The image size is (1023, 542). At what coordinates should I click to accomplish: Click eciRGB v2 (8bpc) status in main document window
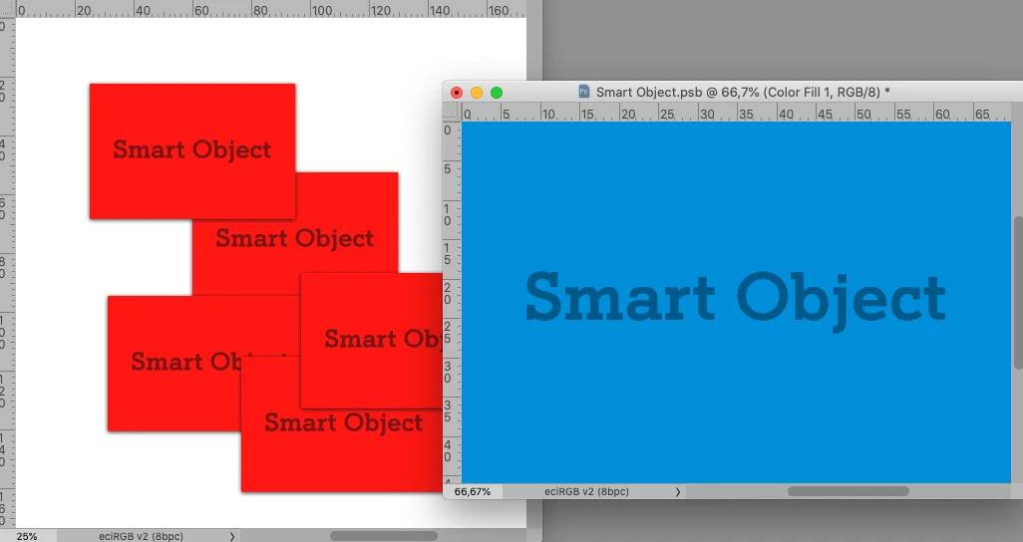pos(141,536)
